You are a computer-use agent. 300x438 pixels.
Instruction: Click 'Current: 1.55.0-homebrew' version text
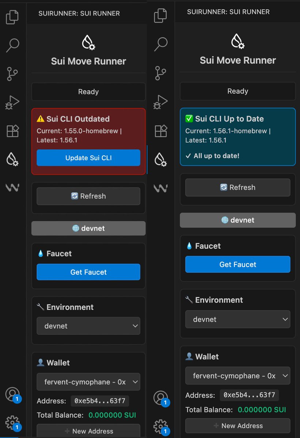click(x=78, y=131)
